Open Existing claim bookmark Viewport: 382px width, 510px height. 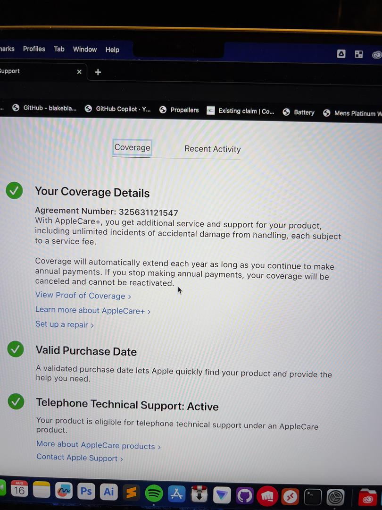[x=241, y=111]
